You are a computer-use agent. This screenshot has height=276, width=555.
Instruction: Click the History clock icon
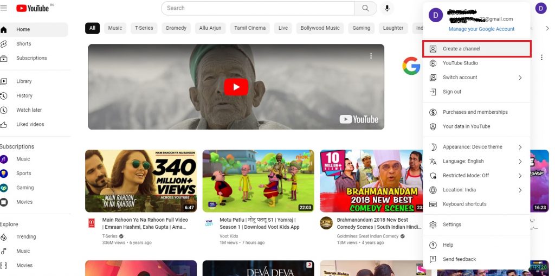click(4, 95)
